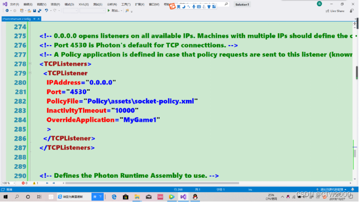This screenshot has width=359, height=202.
Task: Toggle Sogou English/Chinese mode indicator
Action: click(179, 7)
